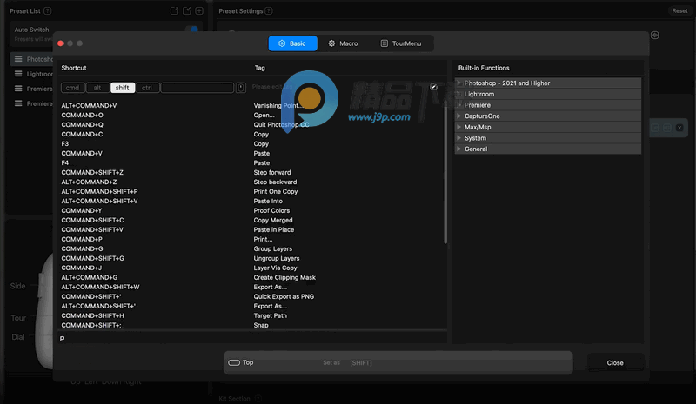Image resolution: width=696 pixels, height=404 pixels.
Task: Open the Preset List help question mark
Action: (x=48, y=10)
